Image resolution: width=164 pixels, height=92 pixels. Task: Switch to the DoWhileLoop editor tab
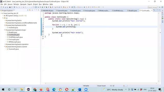tap(118, 11)
